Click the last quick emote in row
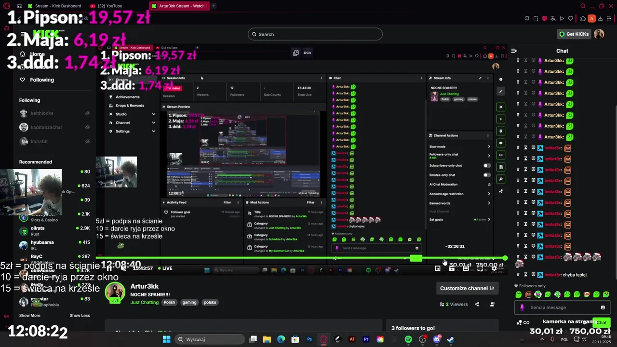Image resolution: width=617 pixels, height=347 pixels. 606,294
